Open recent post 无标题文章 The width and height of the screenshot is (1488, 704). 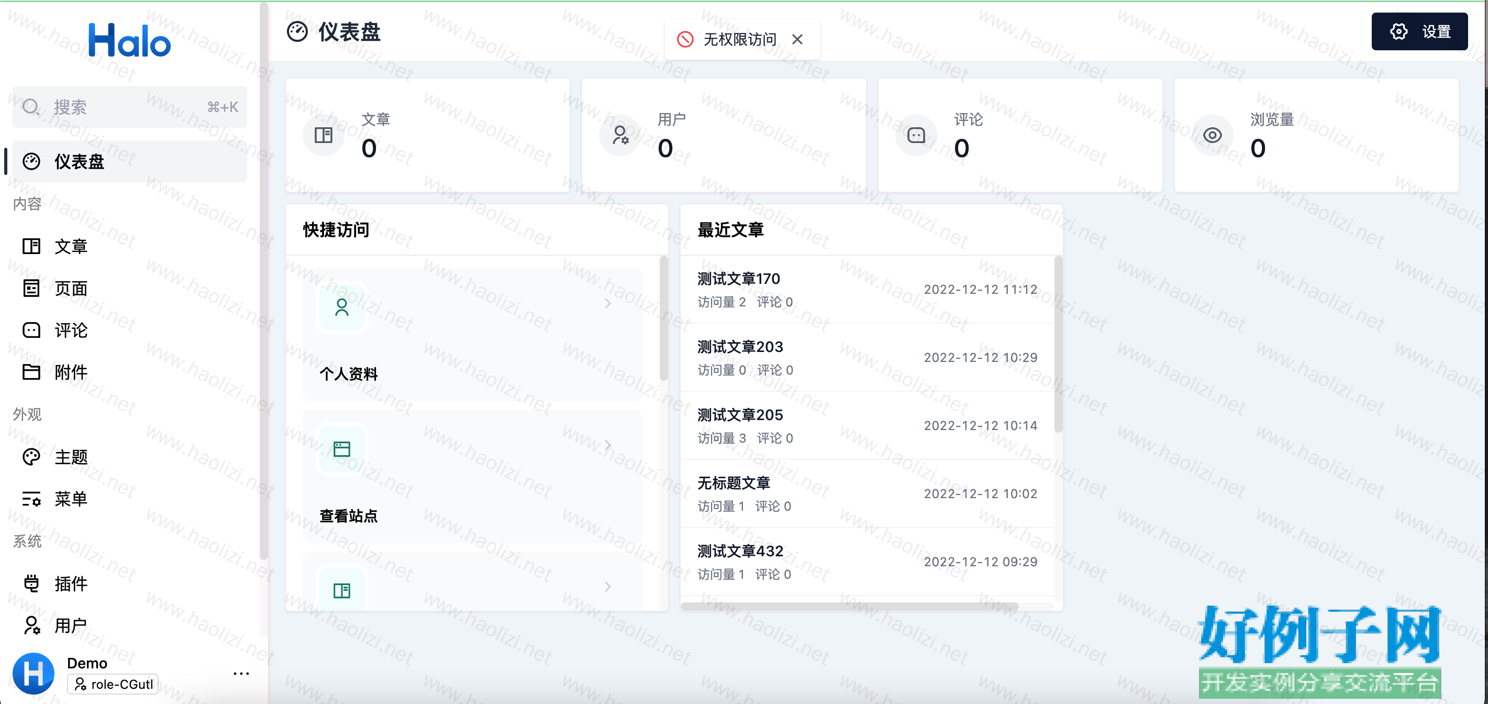[x=734, y=482]
